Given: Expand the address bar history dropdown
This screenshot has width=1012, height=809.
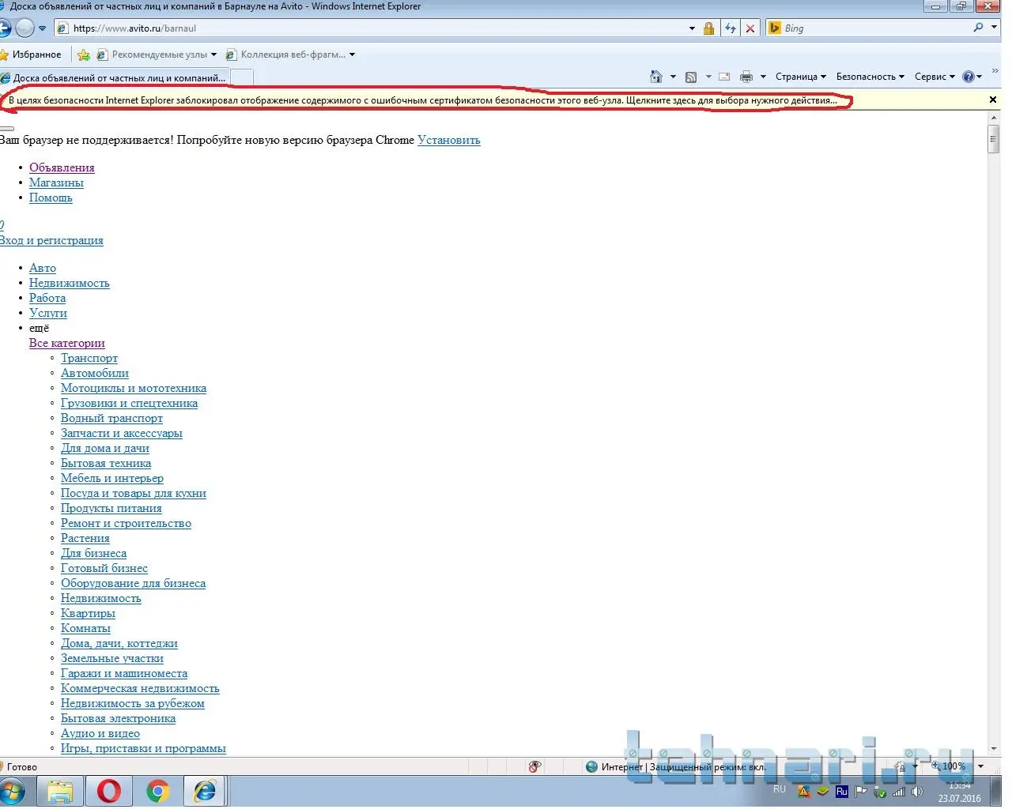Looking at the screenshot, I should pos(692,28).
